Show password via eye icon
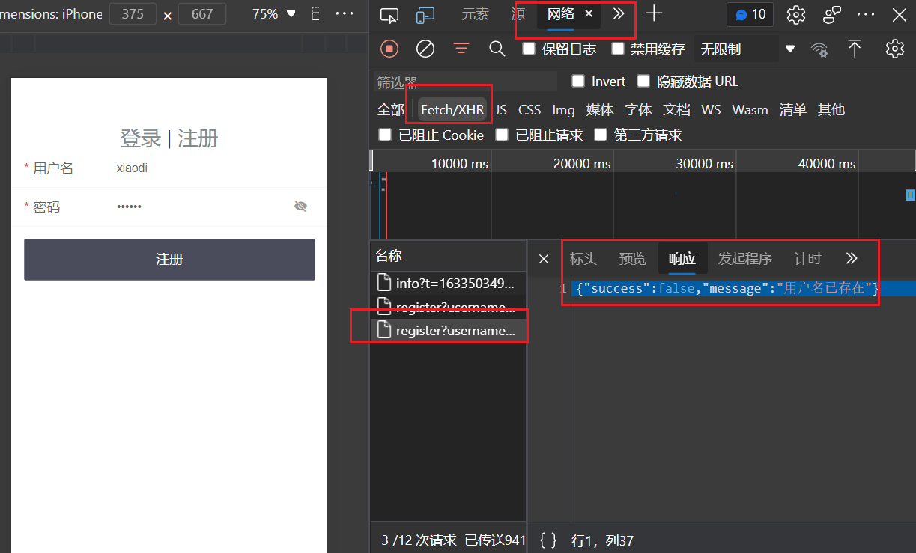 click(x=300, y=207)
